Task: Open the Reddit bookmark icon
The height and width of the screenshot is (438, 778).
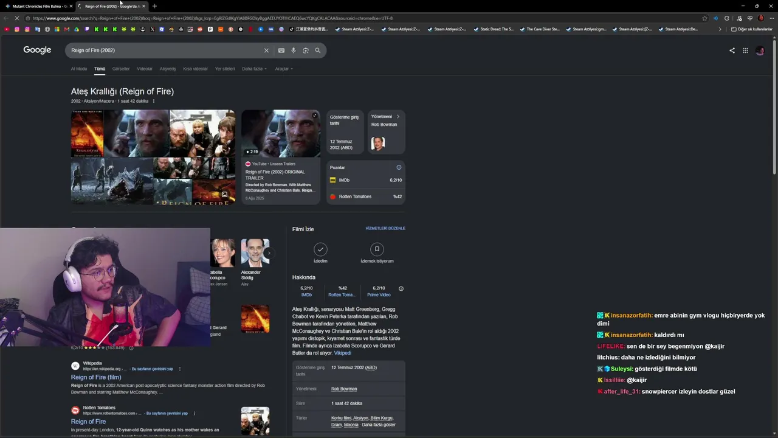Action: pyautogui.click(x=201, y=29)
